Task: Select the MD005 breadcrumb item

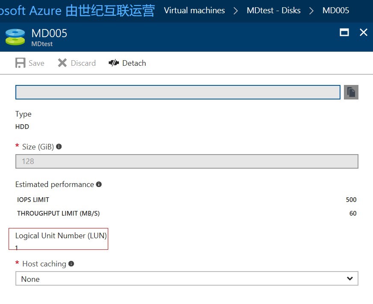Action: (x=335, y=11)
